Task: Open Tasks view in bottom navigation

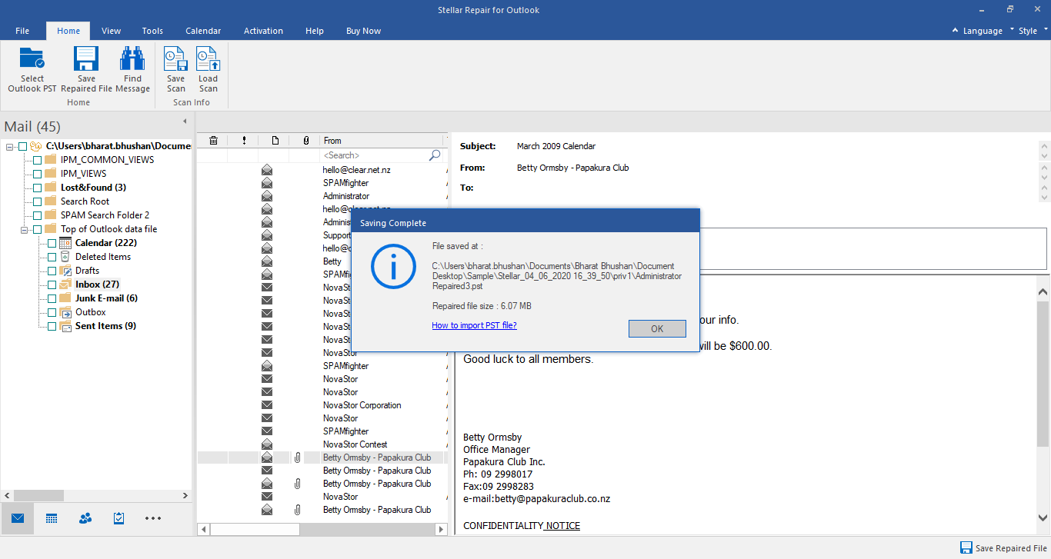Action: click(x=118, y=518)
